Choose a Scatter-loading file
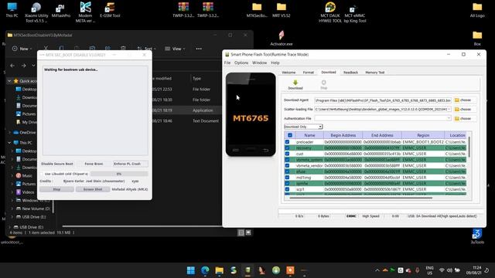This screenshot has height=278, width=495. click(x=465, y=110)
